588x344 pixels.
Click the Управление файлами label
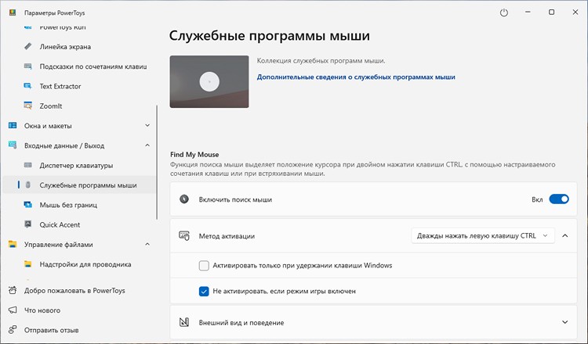click(x=59, y=245)
